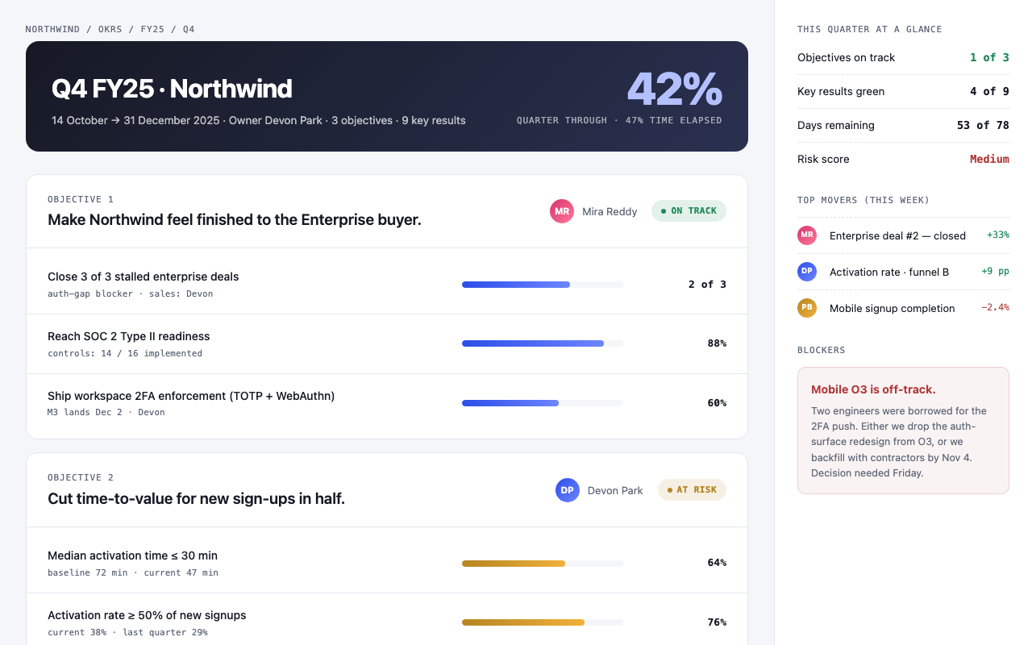Click MR avatar beside Enterprise deal #2
Image resolution: width=1032 pixels, height=645 pixels.
point(807,235)
